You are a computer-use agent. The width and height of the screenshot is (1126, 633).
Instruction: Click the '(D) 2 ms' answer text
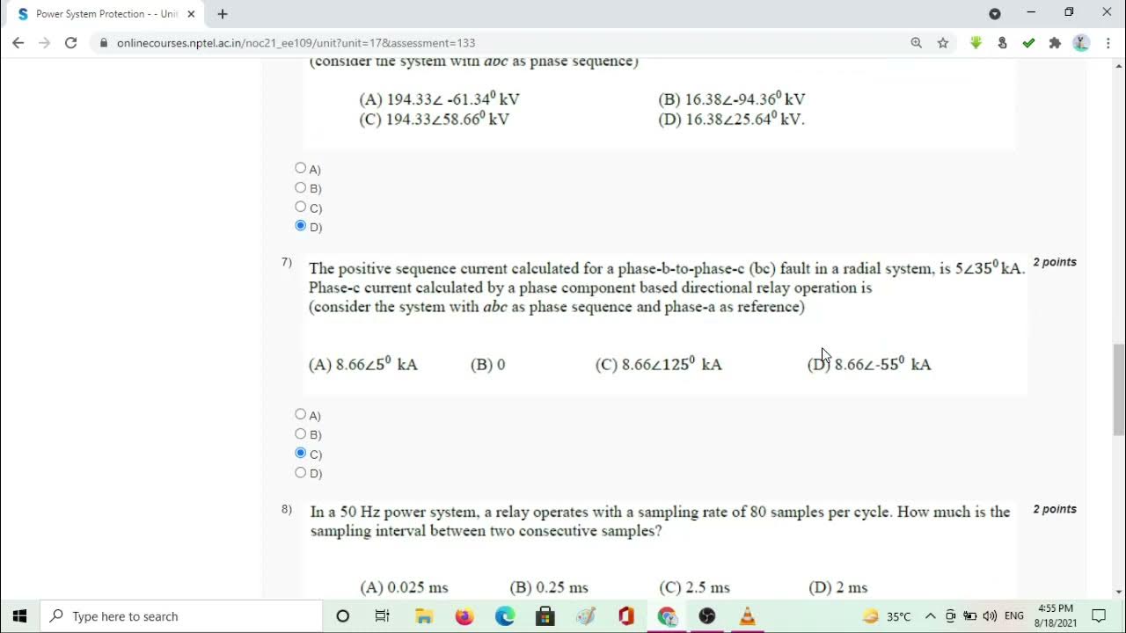pos(838,587)
